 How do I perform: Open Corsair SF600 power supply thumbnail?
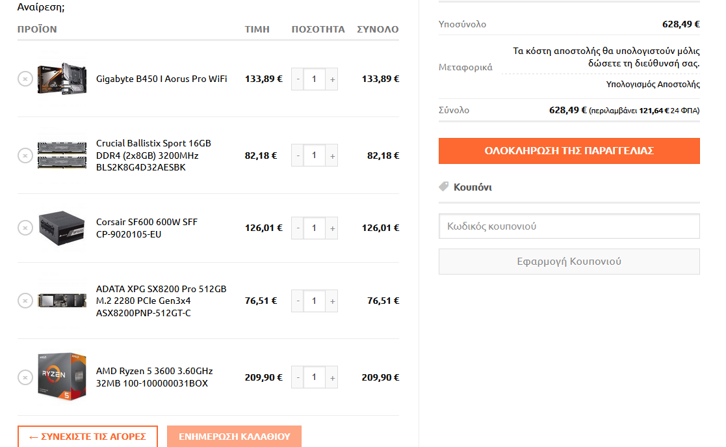coord(62,228)
